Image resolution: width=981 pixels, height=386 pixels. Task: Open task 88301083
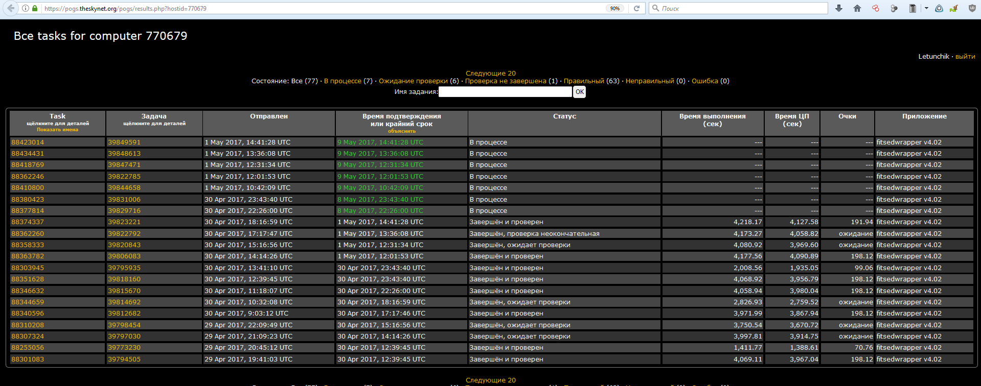(28, 359)
